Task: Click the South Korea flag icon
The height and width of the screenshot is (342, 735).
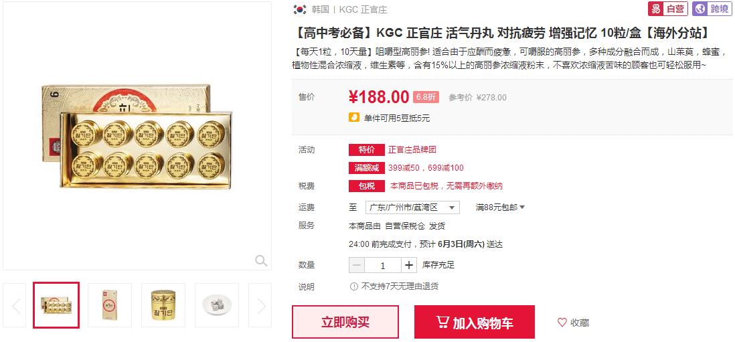Action: pos(299,9)
